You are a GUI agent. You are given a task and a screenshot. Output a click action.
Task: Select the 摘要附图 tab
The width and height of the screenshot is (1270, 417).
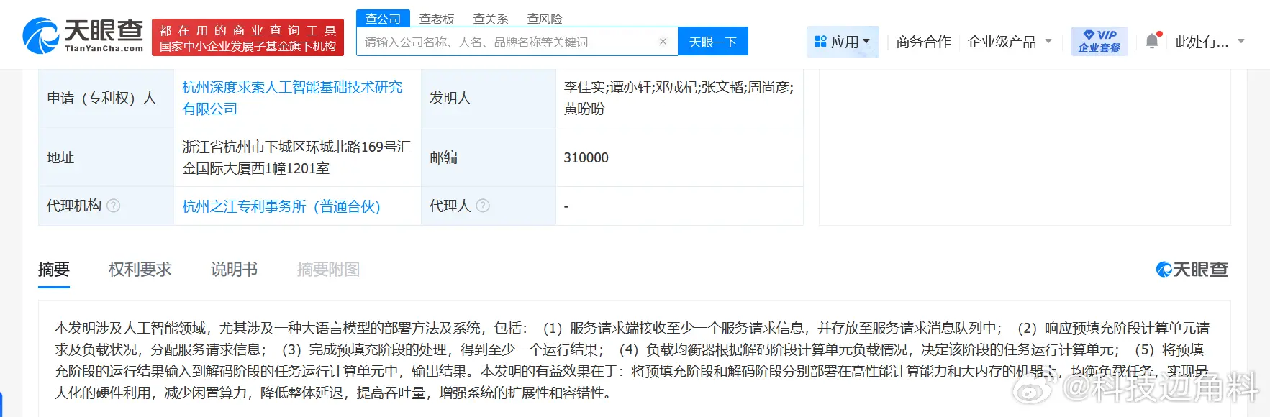pos(329,270)
